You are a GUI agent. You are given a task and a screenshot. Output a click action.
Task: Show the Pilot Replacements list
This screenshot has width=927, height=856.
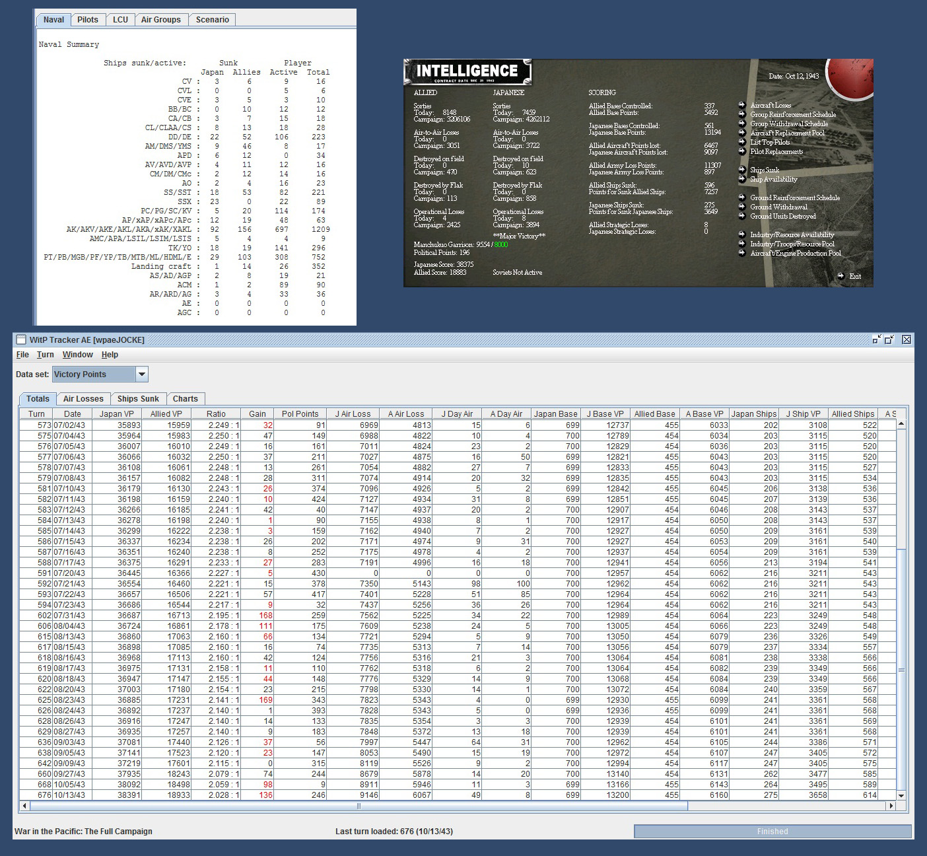tap(776, 151)
